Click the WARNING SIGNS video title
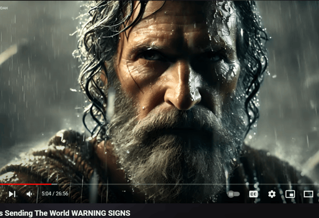The height and width of the screenshot is (218, 319). click(65, 213)
